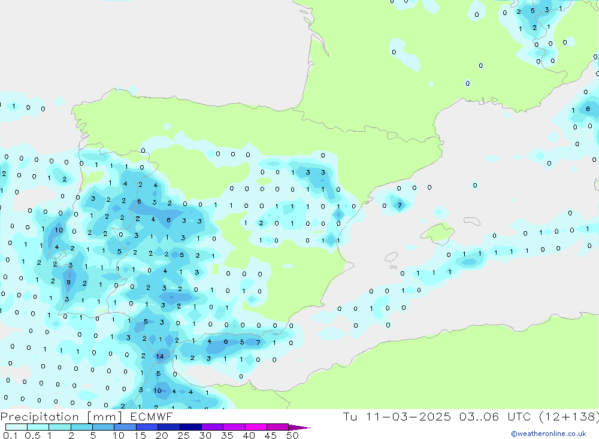Click the '50' legend scale label
The image size is (599, 439).
pyautogui.click(x=292, y=435)
